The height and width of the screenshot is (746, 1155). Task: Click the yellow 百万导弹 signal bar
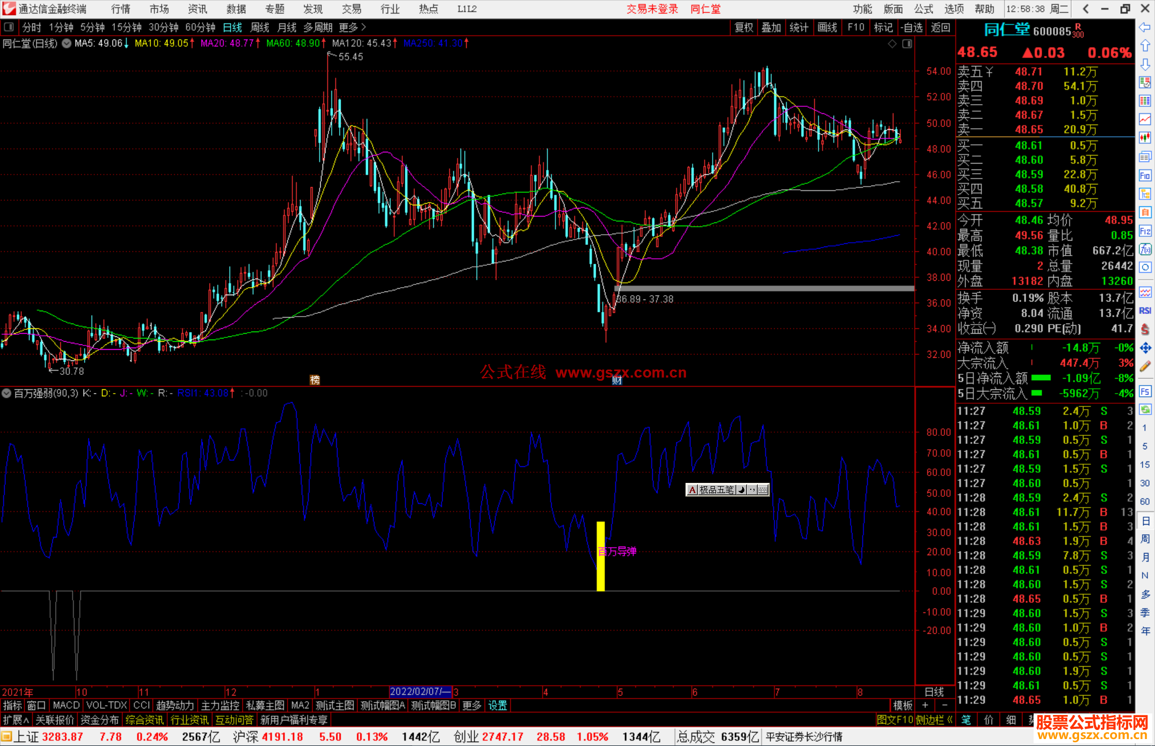[600, 556]
